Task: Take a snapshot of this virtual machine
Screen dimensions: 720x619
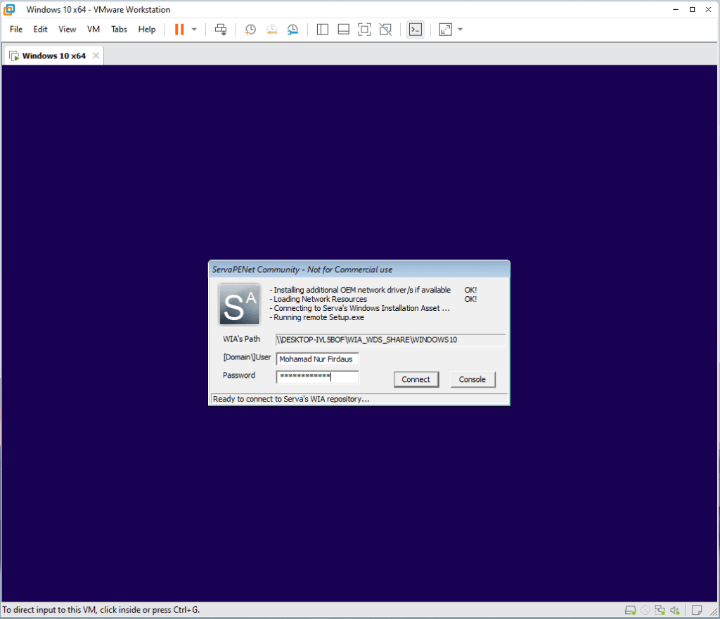Action: click(250, 30)
